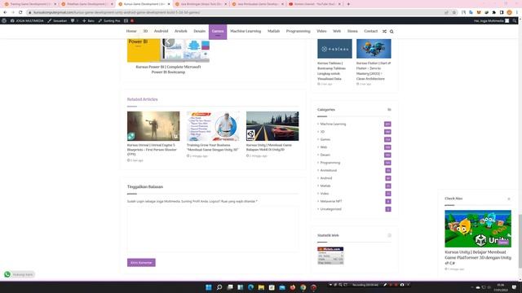Select Arsitektural category in sidebar
Viewport: 522px width, 293px height.
tap(328, 170)
